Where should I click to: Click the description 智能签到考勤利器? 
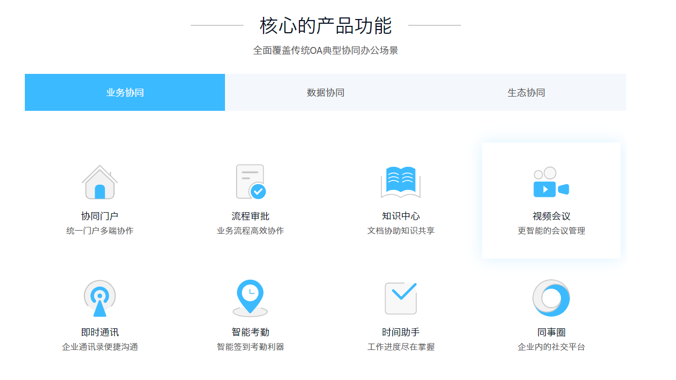(250, 347)
